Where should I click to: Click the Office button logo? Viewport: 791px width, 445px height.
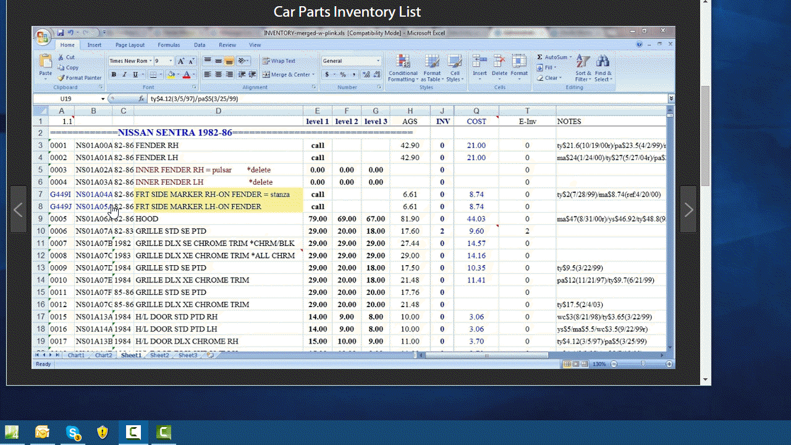coord(43,38)
